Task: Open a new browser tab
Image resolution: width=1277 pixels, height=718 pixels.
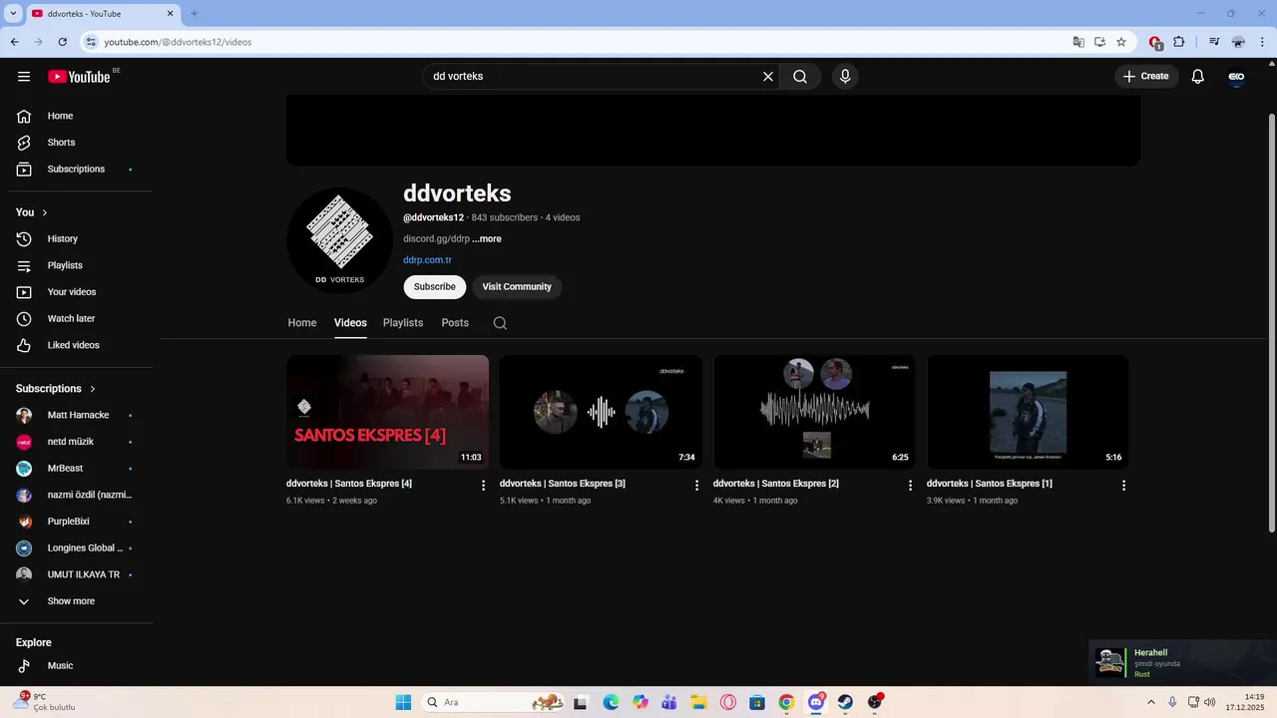Action: click(x=195, y=14)
